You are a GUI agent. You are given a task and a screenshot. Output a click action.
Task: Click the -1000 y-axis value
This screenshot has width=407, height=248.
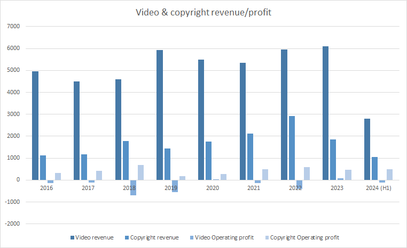pyautogui.click(x=12, y=202)
